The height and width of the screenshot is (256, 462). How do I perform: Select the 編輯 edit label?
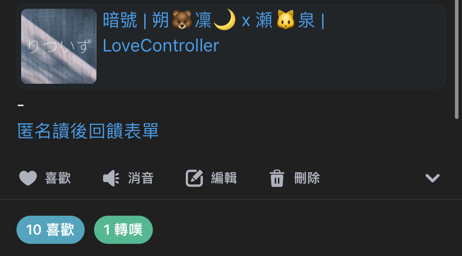coord(224,178)
